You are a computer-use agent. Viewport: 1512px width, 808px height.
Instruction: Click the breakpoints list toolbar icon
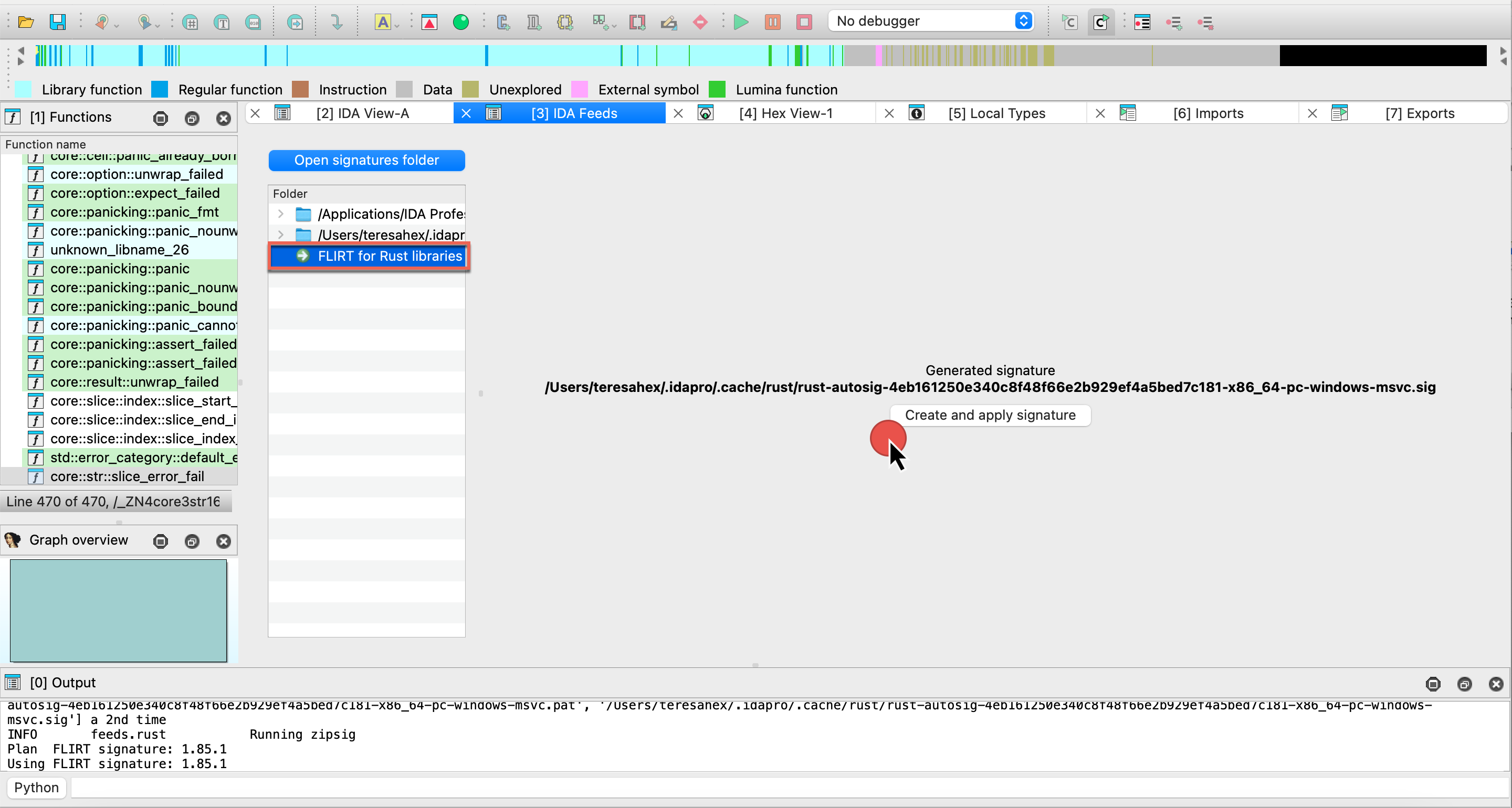click(x=1142, y=22)
